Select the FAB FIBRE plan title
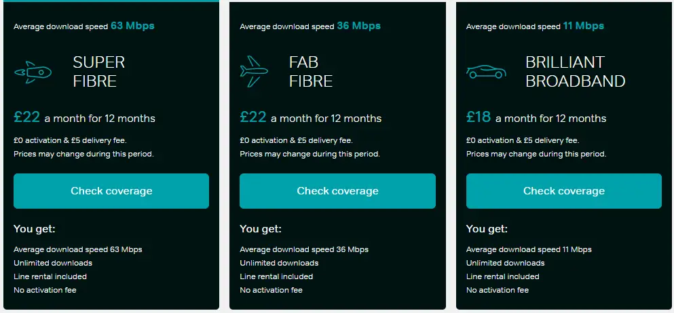674x313 pixels. 311,72
